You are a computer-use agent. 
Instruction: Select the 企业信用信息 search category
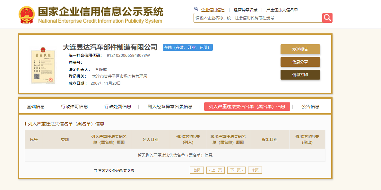coord(213,10)
